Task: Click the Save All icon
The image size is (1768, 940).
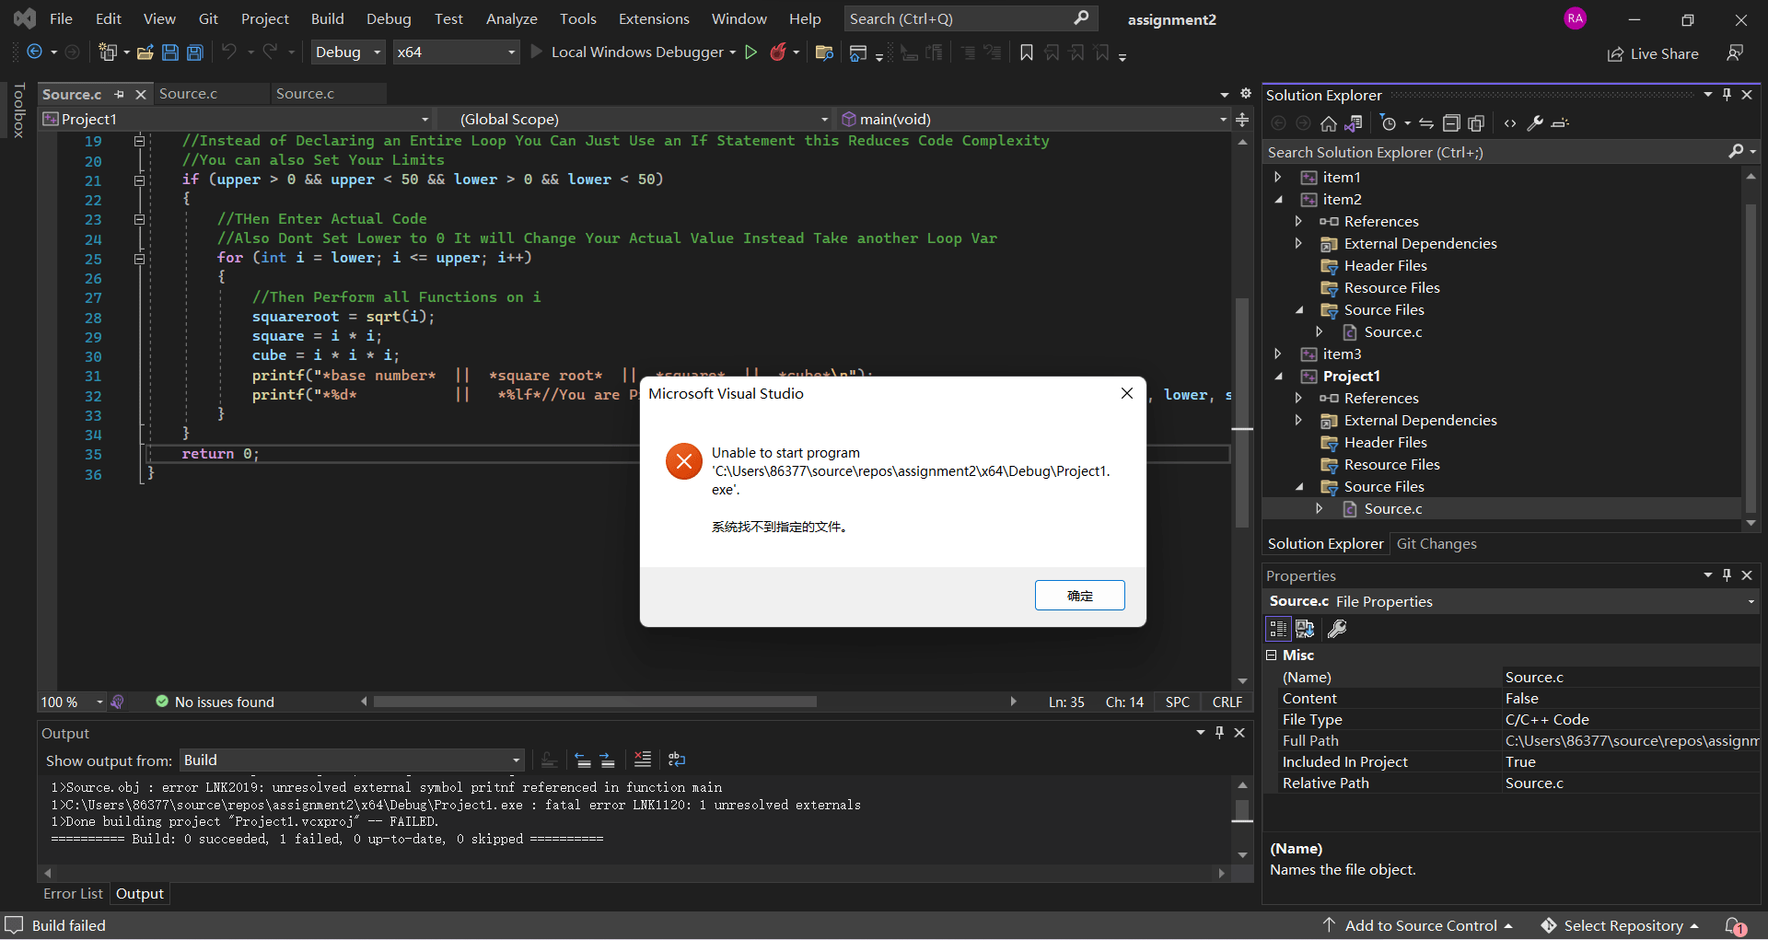Action: (195, 52)
